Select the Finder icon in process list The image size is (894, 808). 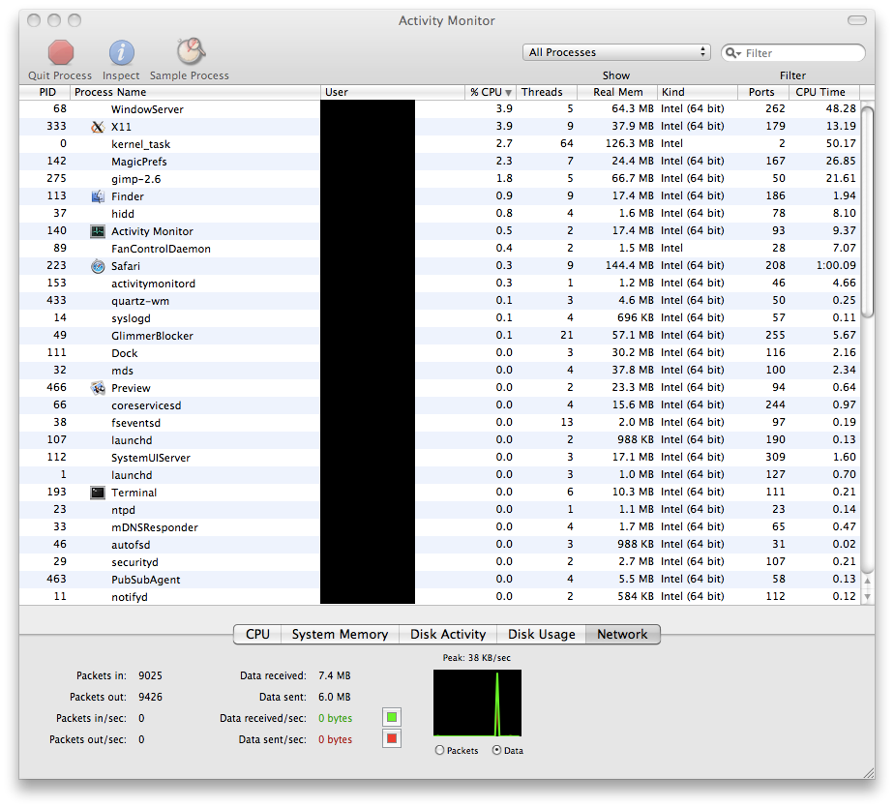point(98,196)
